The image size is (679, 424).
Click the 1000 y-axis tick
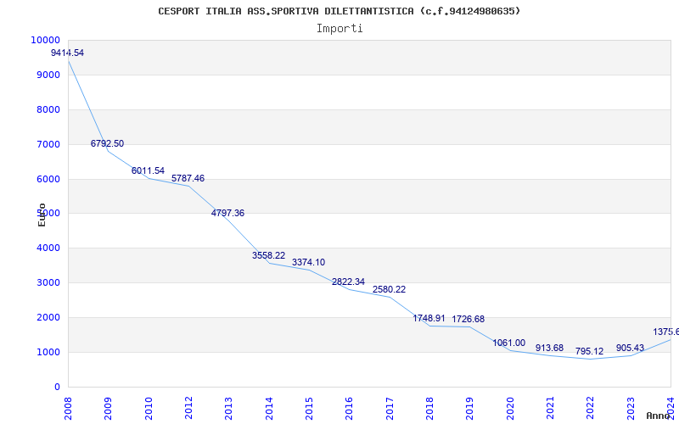(x=48, y=352)
